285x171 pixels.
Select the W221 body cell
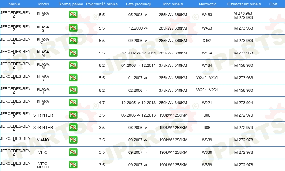point(207,103)
